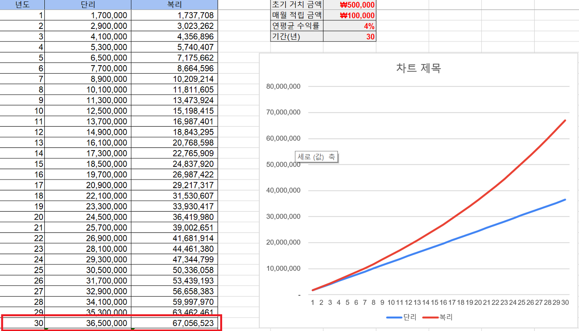Screen dimensions: 579x331
Task: Select the 31,530,607 cell
Action: tap(174, 196)
